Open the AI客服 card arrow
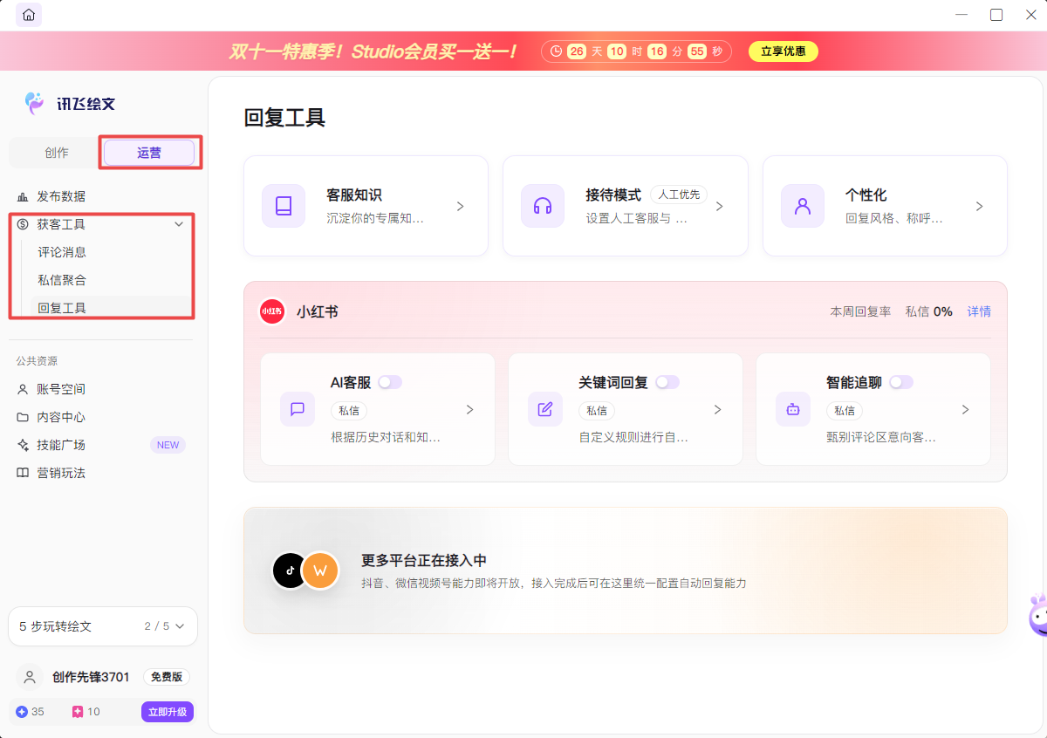This screenshot has height=738, width=1047. click(x=469, y=409)
